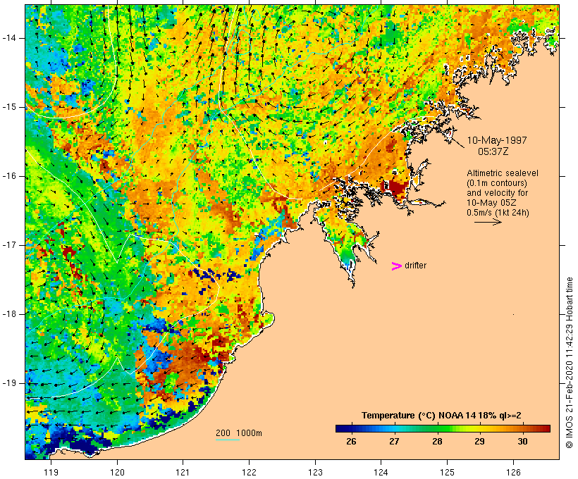578x479 pixels.
Task: Click the '0.5m/s (1kt 24h)' text
Action: pos(498,213)
